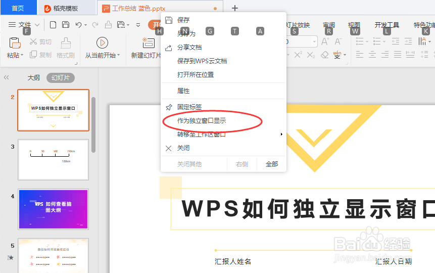Viewport: 435px width, 273px height.
Task: Click the New Slide (新建幻灯片) icon
Action: [x=149, y=43]
